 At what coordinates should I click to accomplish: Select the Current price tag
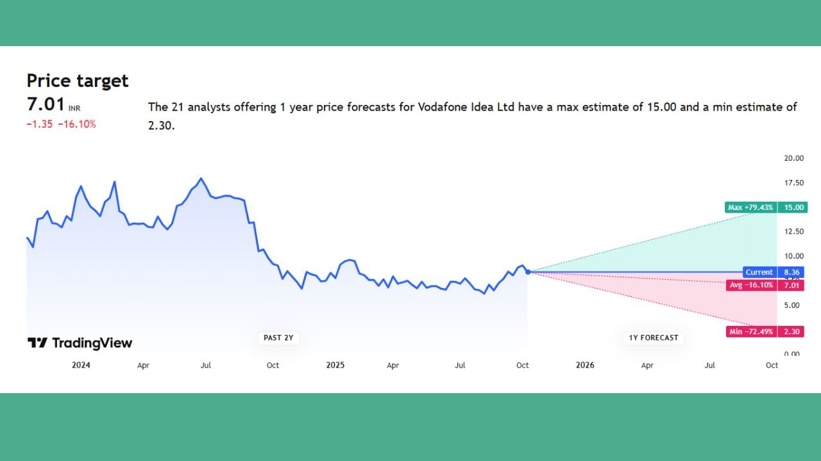click(x=759, y=272)
